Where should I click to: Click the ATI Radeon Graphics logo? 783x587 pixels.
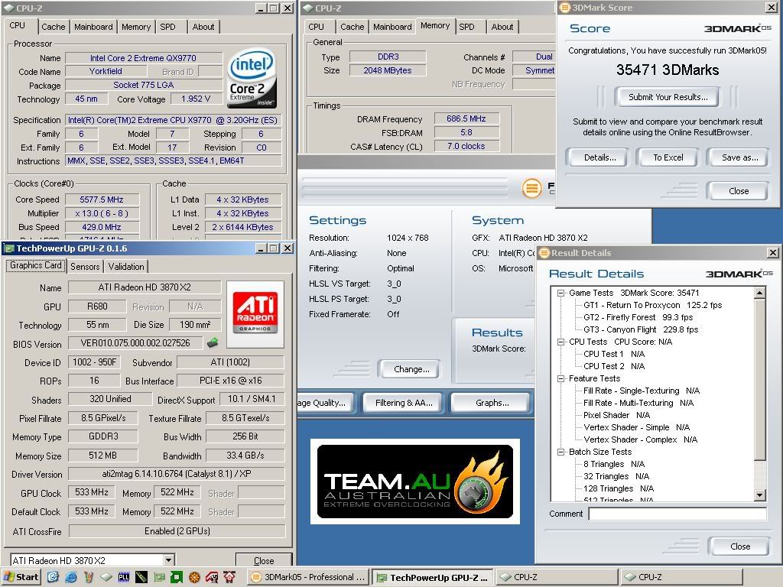click(x=255, y=312)
